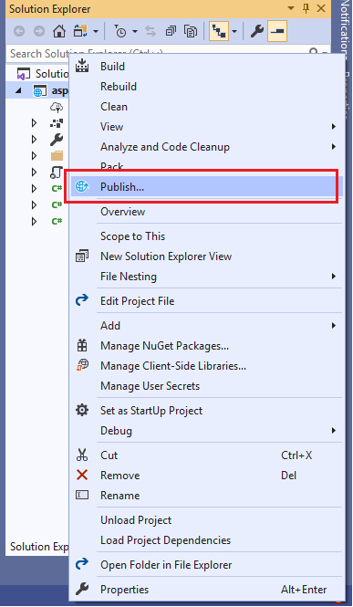353x607 pixels.
Task: Click the Manage Client-Side Libraries icon
Action: (82, 365)
